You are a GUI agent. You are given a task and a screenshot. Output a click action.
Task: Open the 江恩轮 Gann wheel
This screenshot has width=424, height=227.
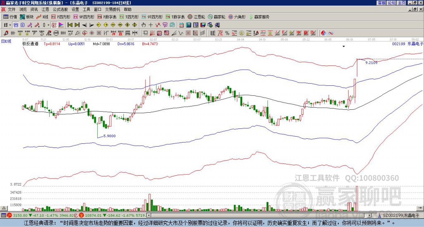197,17
